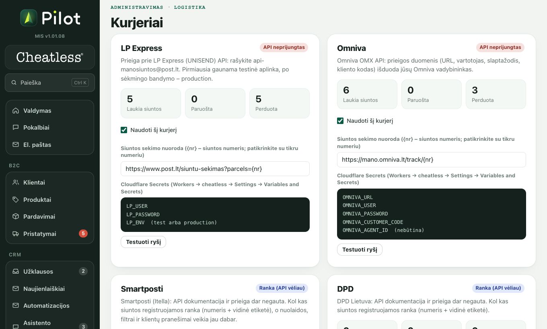Click the Užklausos inbox icon

coord(16,272)
